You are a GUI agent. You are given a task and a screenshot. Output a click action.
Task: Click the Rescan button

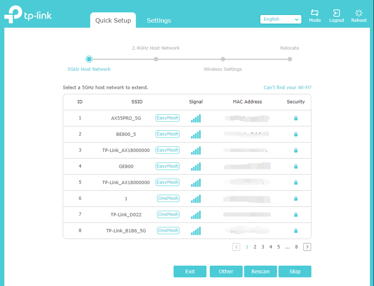click(x=260, y=272)
